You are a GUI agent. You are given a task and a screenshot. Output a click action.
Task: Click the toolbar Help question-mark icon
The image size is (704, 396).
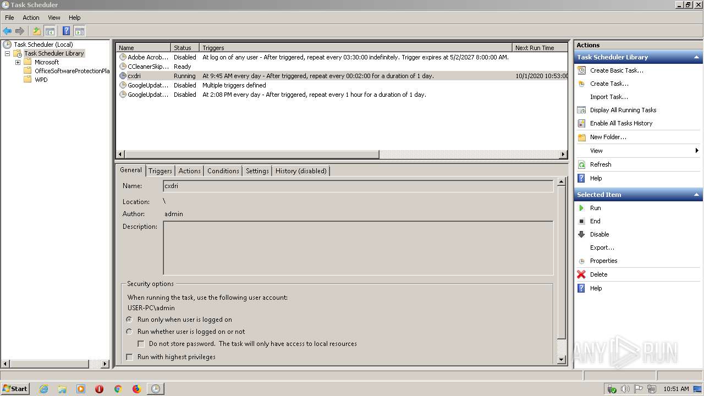point(67,31)
